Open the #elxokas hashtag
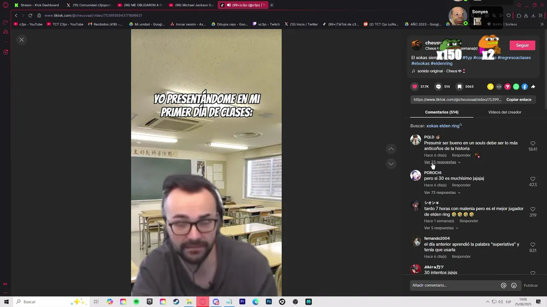Screen dimensions: 547x307 click(x=420, y=64)
